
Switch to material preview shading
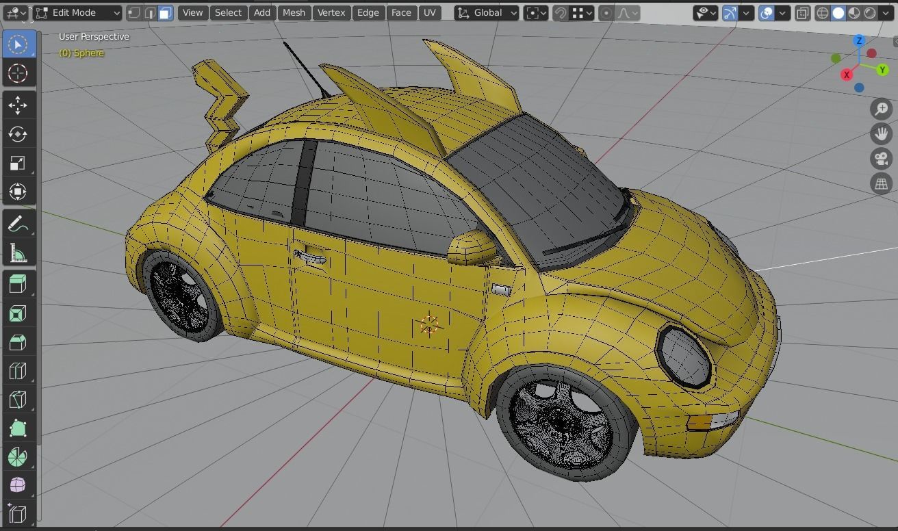coord(854,12)
